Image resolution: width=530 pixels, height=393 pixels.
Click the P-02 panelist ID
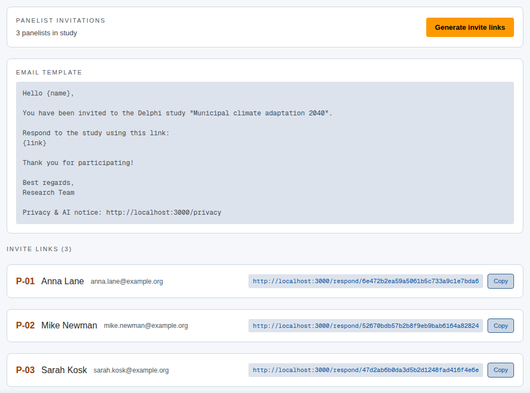pos(25,326)
